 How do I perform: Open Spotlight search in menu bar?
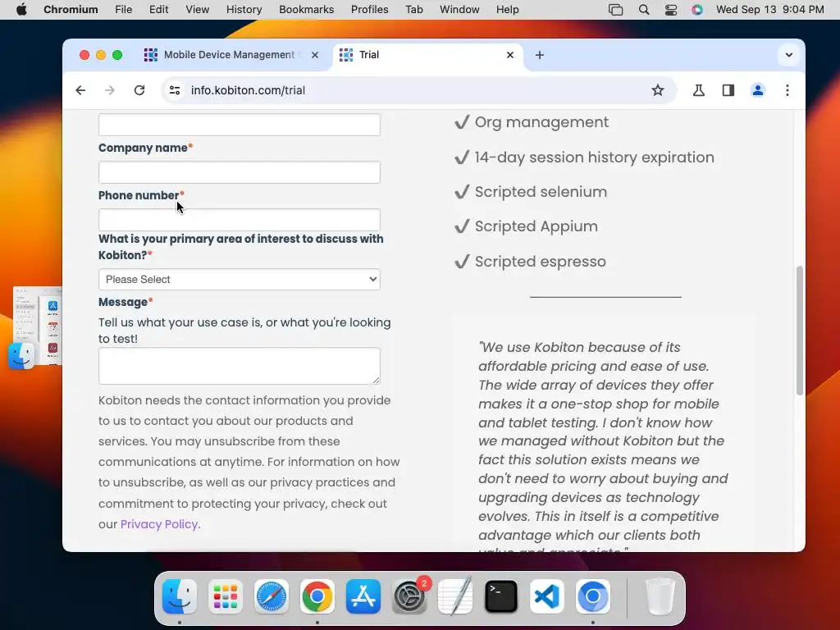point(644,10)
